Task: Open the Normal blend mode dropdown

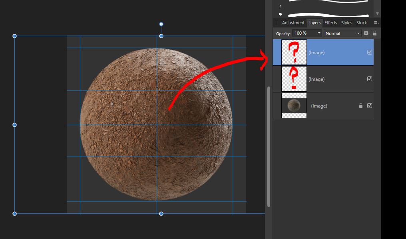Action: [x=358, y=33]
